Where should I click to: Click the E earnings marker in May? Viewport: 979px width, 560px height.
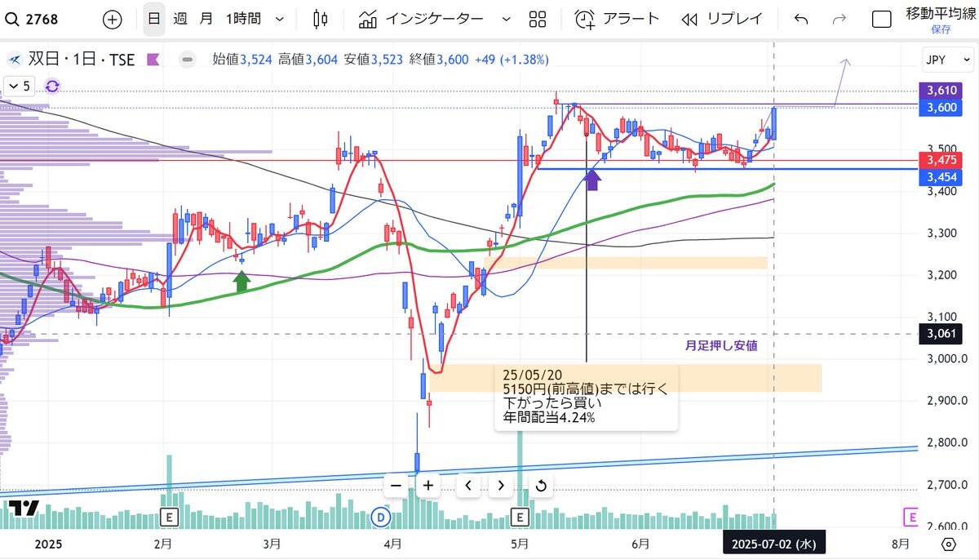[x=521, y=516]
